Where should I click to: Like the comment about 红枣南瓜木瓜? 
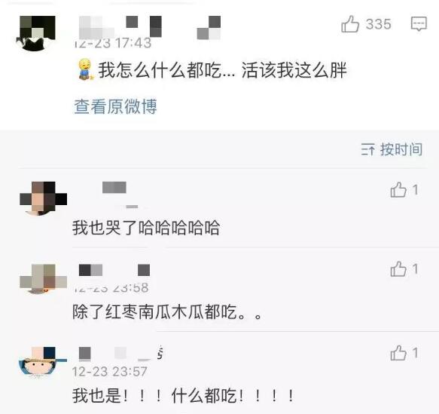pos(398,268)
